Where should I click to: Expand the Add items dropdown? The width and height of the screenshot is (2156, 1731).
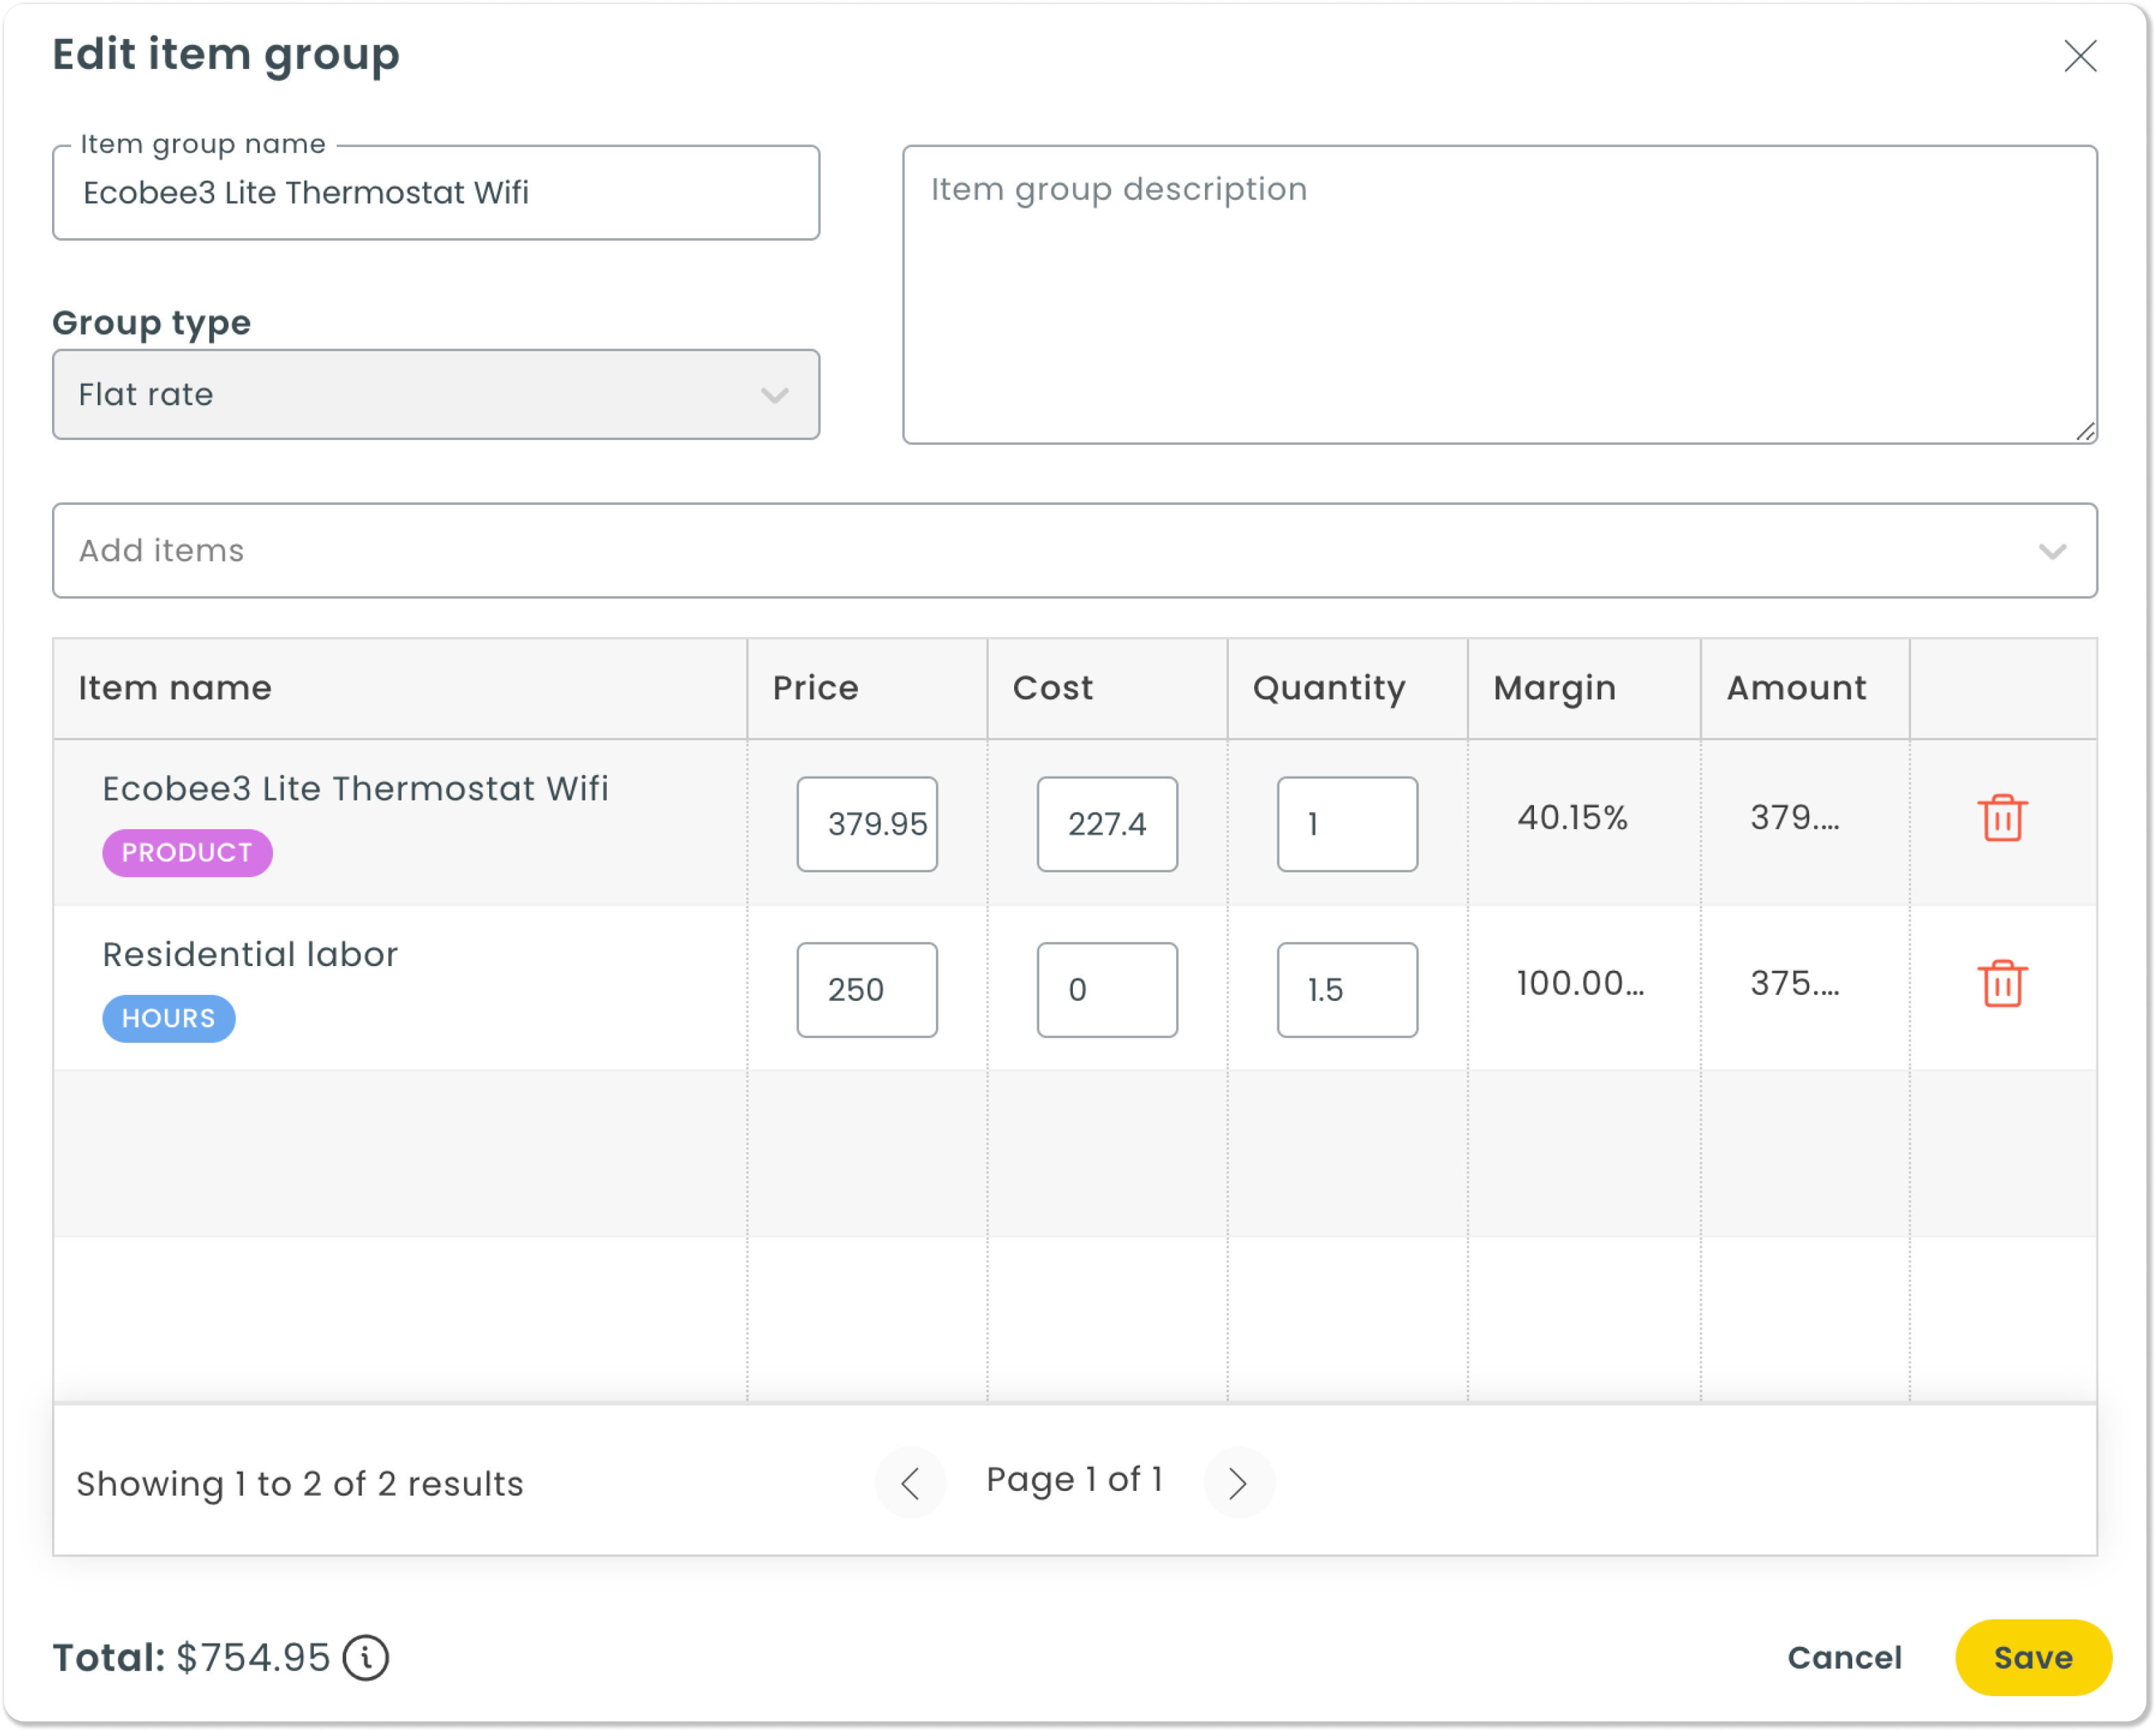[x=1075, y=551]
